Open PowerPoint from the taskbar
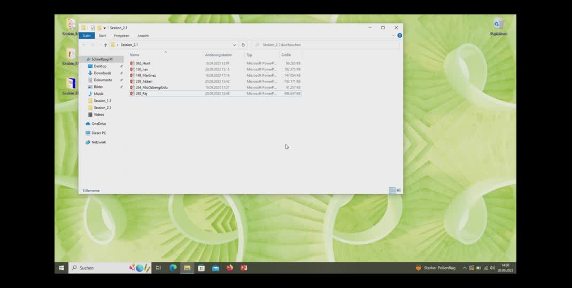 click(x=244, y=268)
